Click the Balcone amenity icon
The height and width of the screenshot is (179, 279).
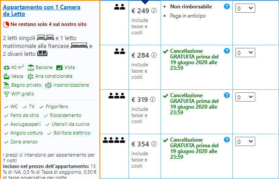coord(31,68)
